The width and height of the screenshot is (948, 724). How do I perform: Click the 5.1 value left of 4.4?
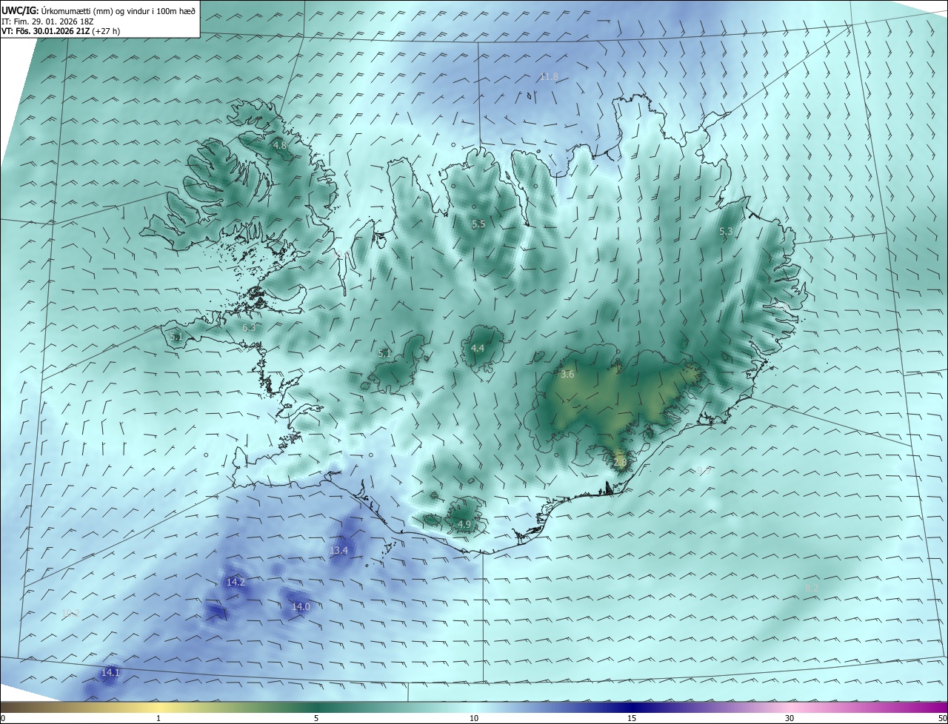(384, 354)
